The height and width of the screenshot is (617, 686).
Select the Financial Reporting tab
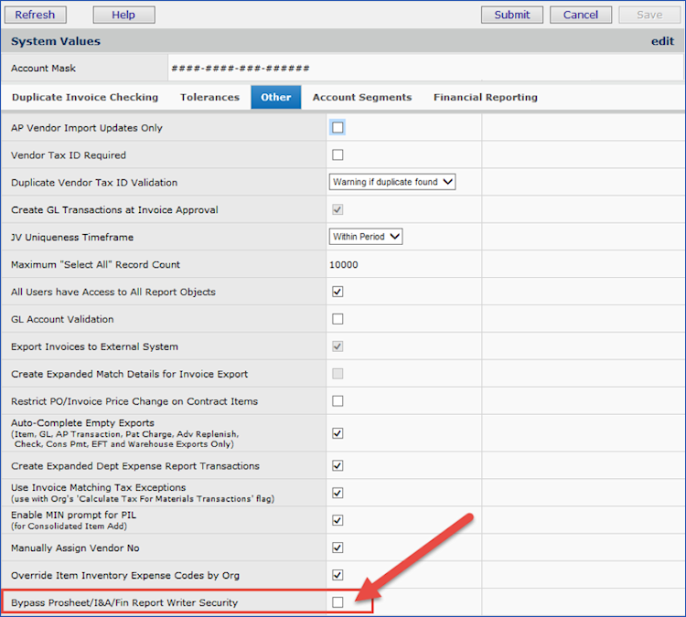point(486,97)
